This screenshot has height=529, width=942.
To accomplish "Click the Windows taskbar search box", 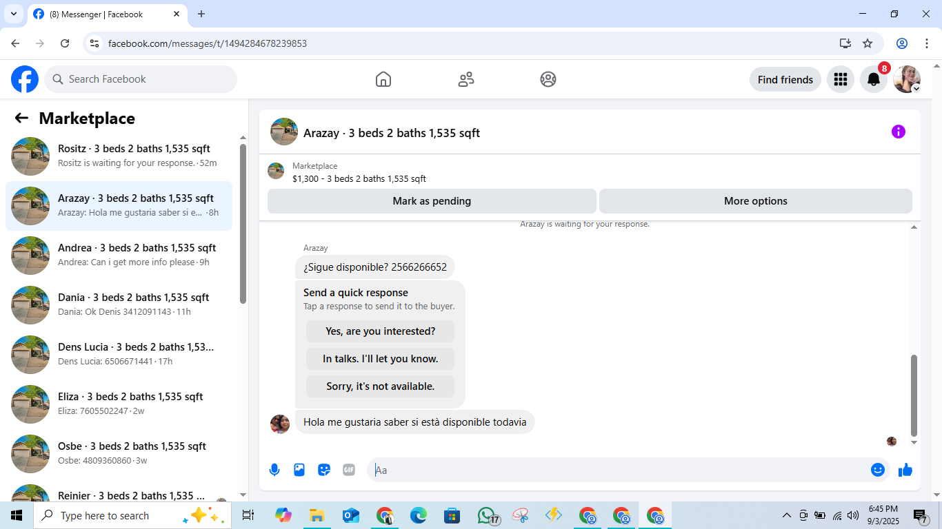I will coord(132,515).
